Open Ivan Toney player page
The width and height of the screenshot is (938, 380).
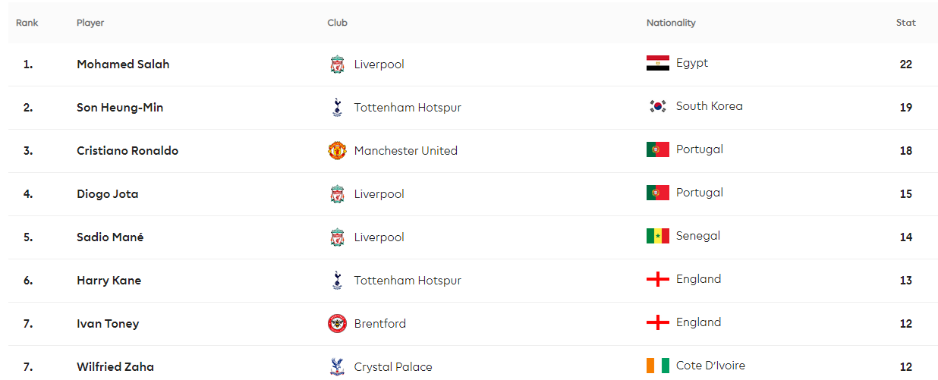pos(108,324)
